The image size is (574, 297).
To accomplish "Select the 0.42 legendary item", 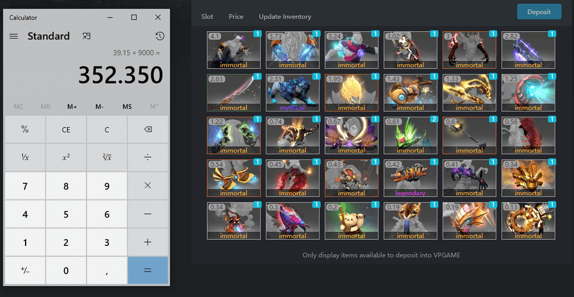I will click(411, 179).
